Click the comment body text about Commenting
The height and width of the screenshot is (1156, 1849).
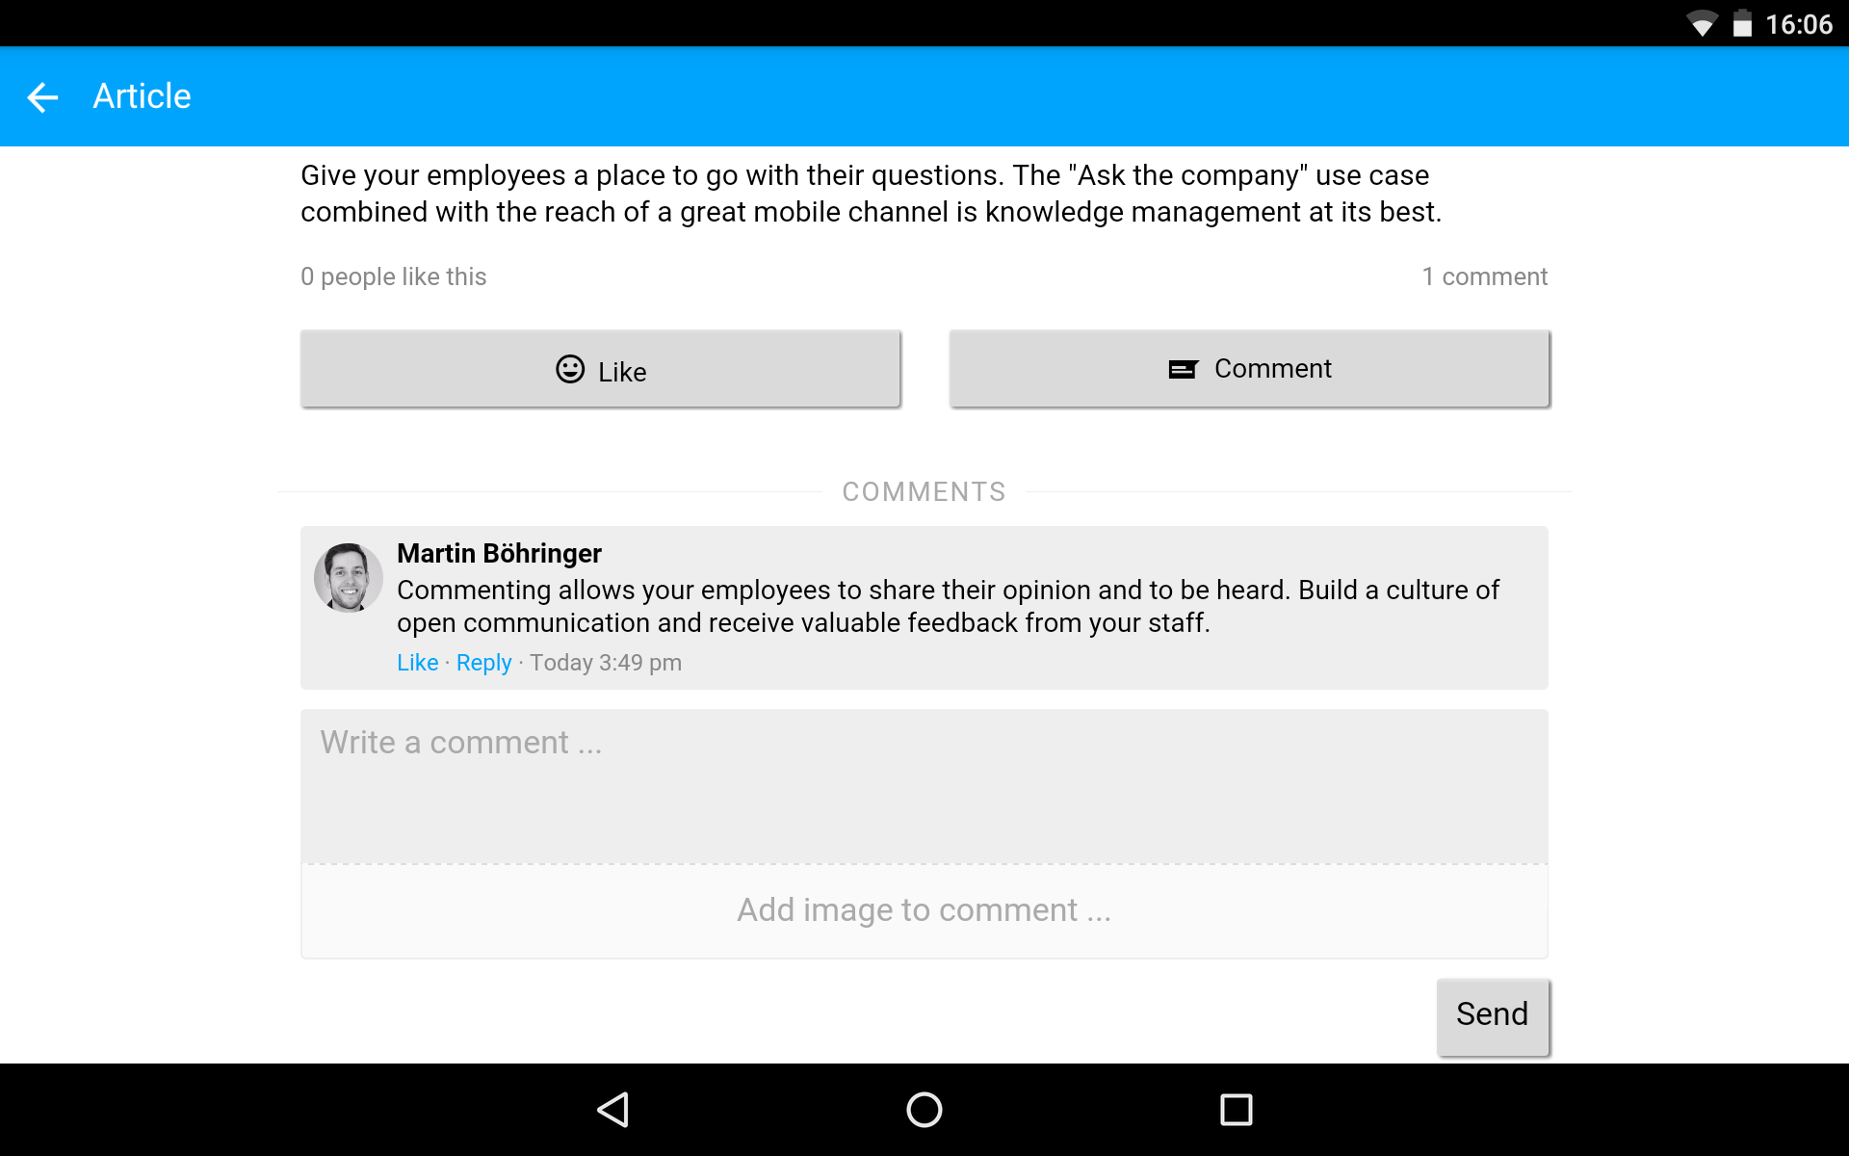(949, 606)
